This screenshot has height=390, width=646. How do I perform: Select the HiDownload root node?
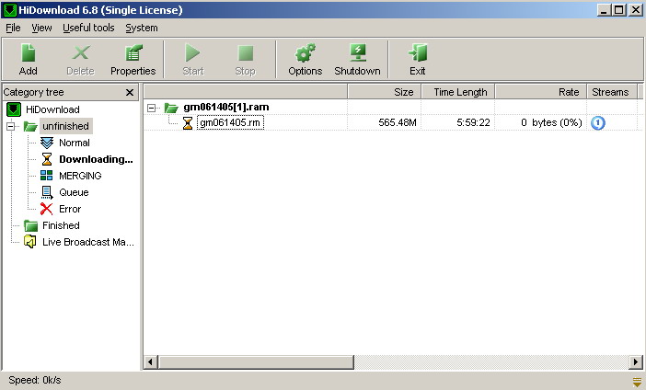point(52,109)
